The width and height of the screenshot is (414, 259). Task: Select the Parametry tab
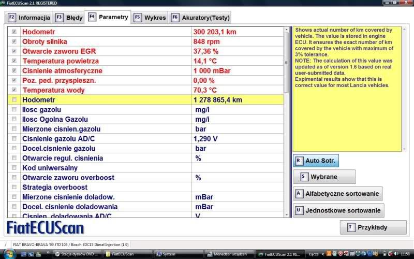click(108, 17)
